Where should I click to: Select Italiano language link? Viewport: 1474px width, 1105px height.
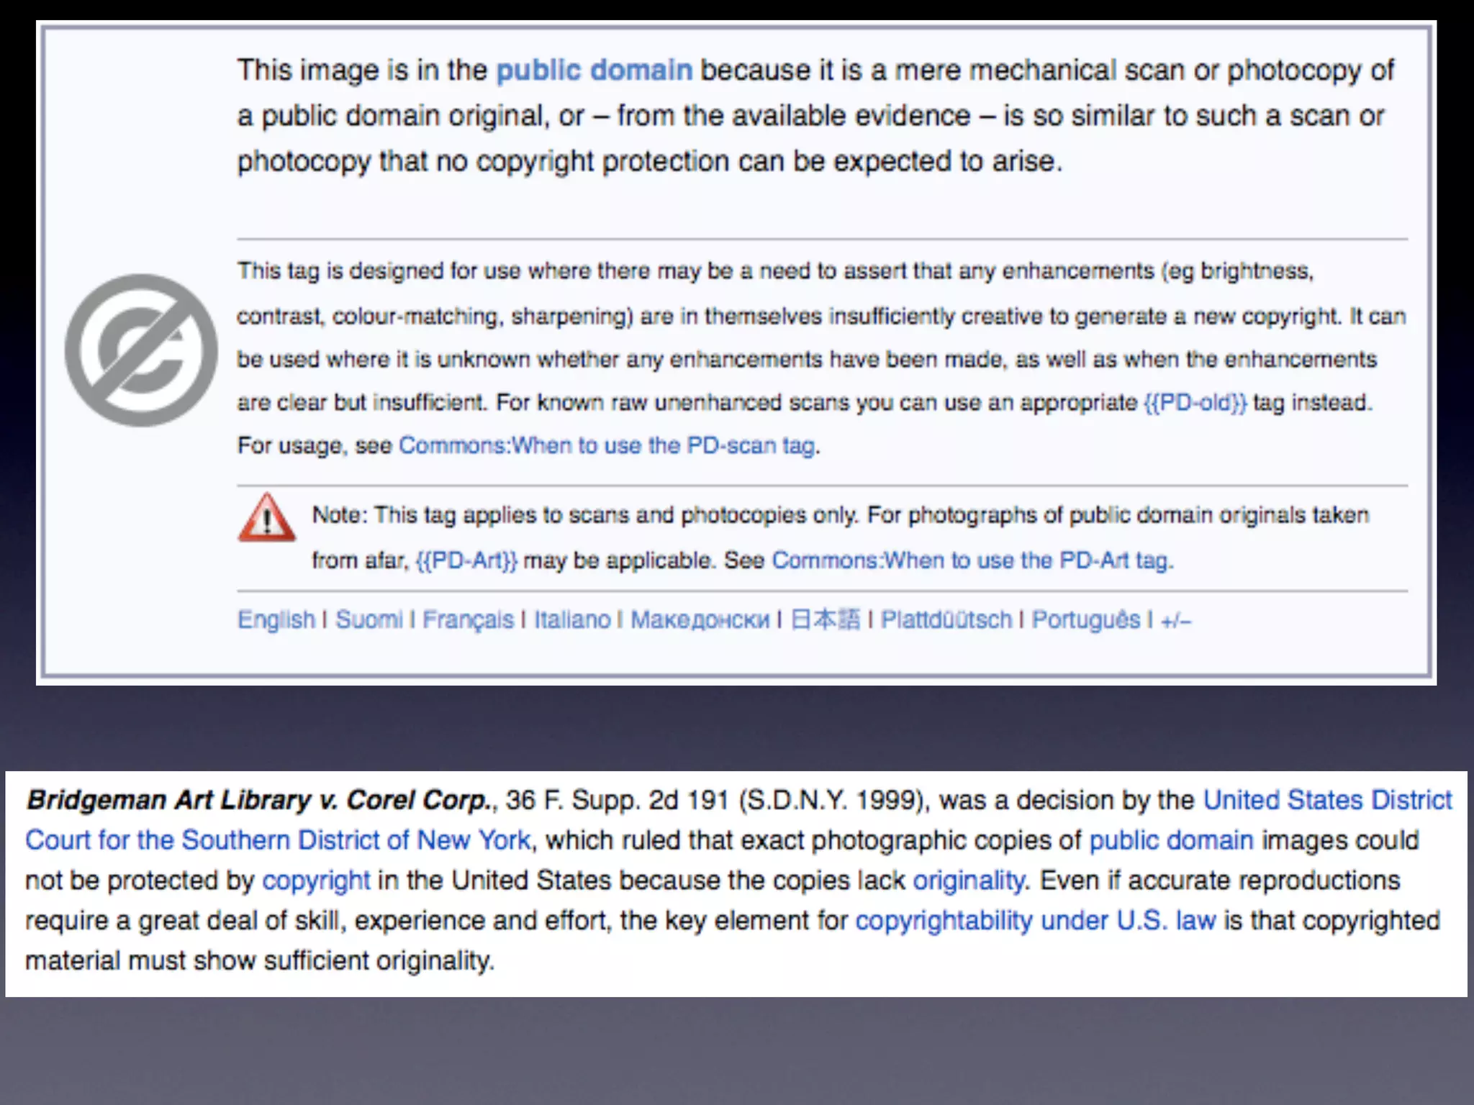571,619
